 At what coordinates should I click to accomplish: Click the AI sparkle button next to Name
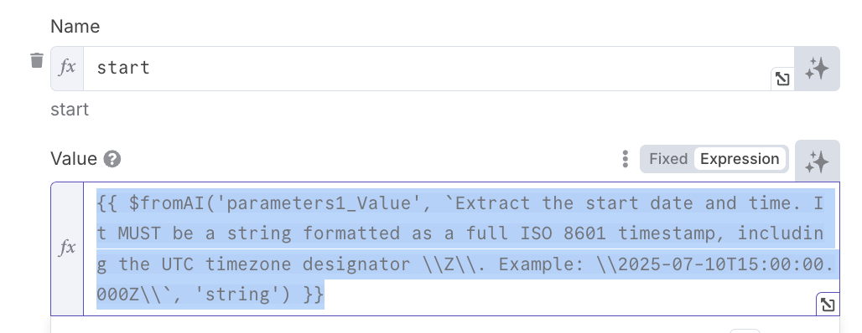tap(817, 69)
